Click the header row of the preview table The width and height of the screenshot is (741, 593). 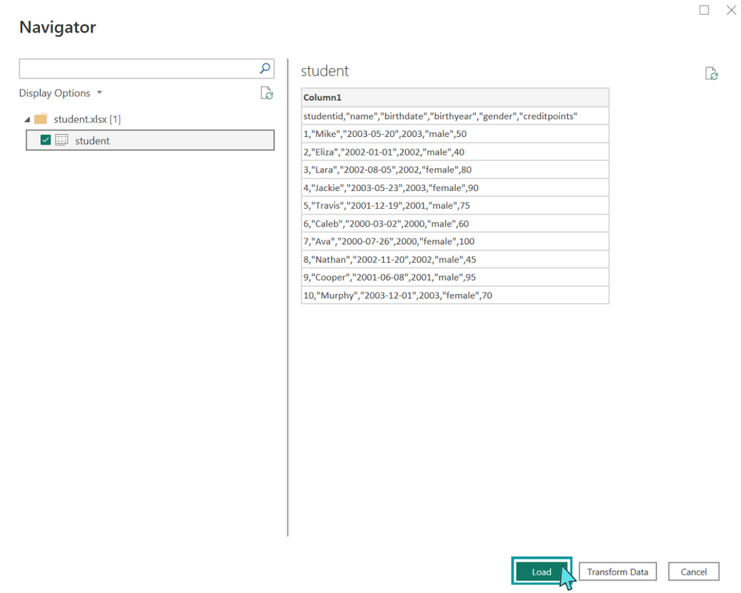455,97
